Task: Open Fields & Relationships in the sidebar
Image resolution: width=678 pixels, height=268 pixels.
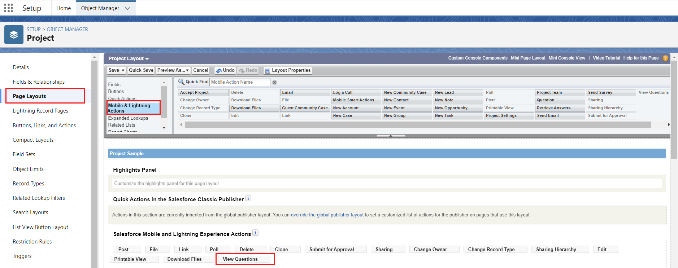Action: click(x=39, y=82)
